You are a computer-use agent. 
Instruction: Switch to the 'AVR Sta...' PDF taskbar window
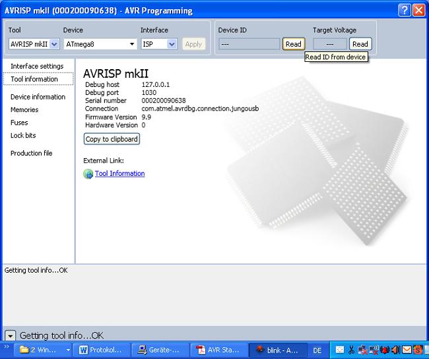(x=218, y=350)
